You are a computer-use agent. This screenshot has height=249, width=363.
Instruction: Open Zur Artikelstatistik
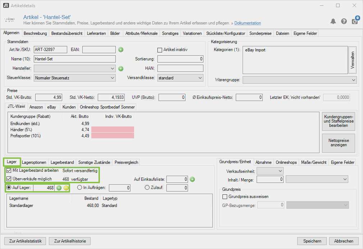(x=25, y=241)
